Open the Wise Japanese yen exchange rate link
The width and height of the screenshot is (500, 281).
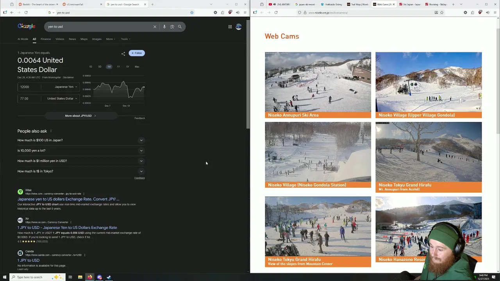tap(68, 199)
